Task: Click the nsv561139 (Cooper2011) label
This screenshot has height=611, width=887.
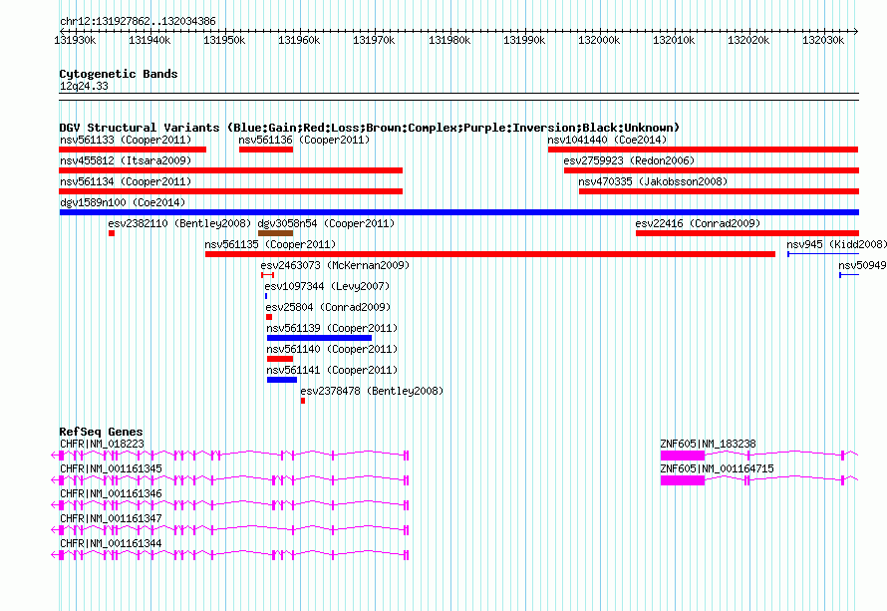Action: pos(332,328)
